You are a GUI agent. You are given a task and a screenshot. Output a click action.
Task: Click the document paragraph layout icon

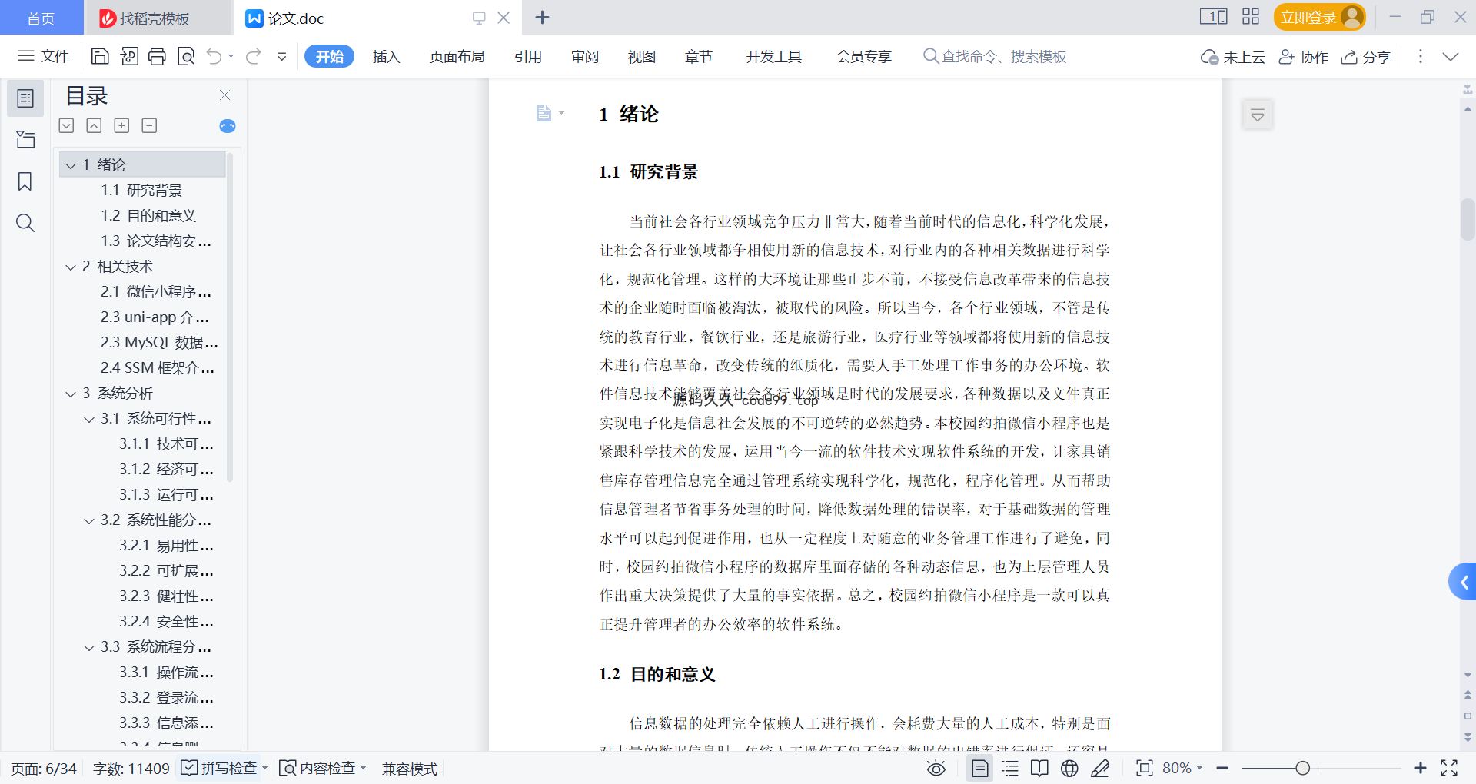(544, 113)
